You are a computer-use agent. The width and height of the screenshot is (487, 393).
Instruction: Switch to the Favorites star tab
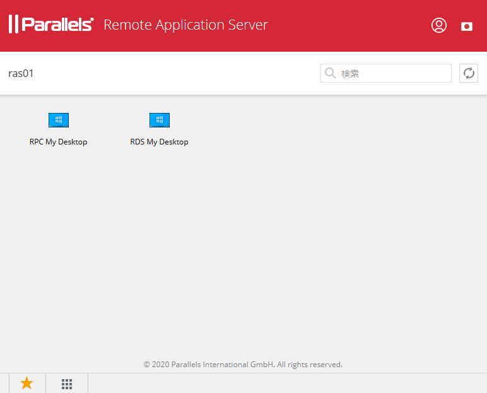tap(27, 384)
